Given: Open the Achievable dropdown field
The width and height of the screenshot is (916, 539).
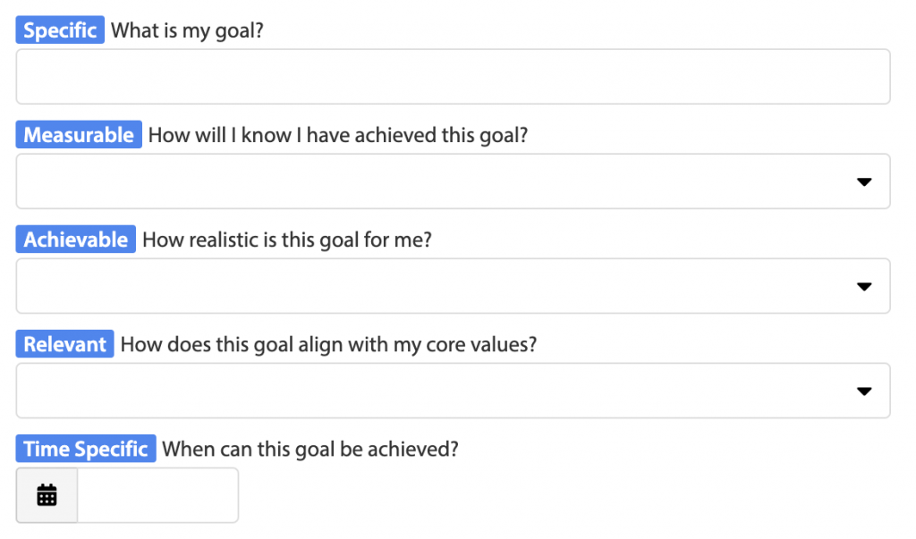Looking at the screenshot, I should point(453,285).
